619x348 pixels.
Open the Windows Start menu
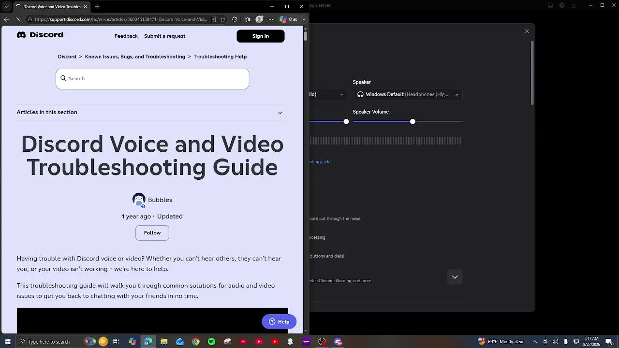(x=7, y=342)
